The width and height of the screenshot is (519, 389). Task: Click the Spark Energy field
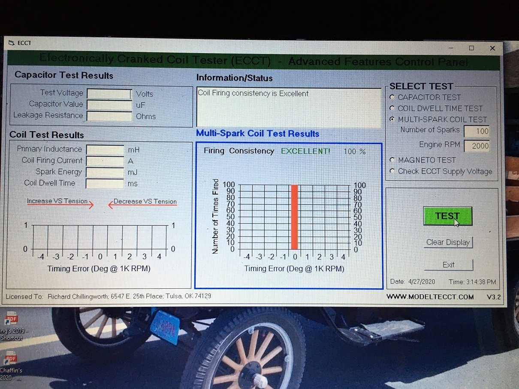click(105, 172)
